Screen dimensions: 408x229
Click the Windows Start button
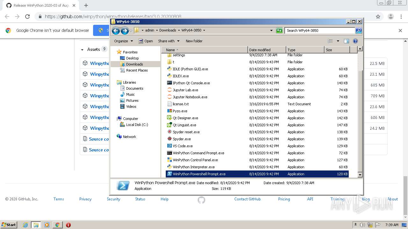pyautogui.click(x=9, y=225)
